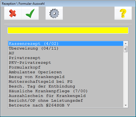The height and width of the screenshot is (117, 136).
Task: Open settings via the gear icon
Action: click(x=54, y=13)
